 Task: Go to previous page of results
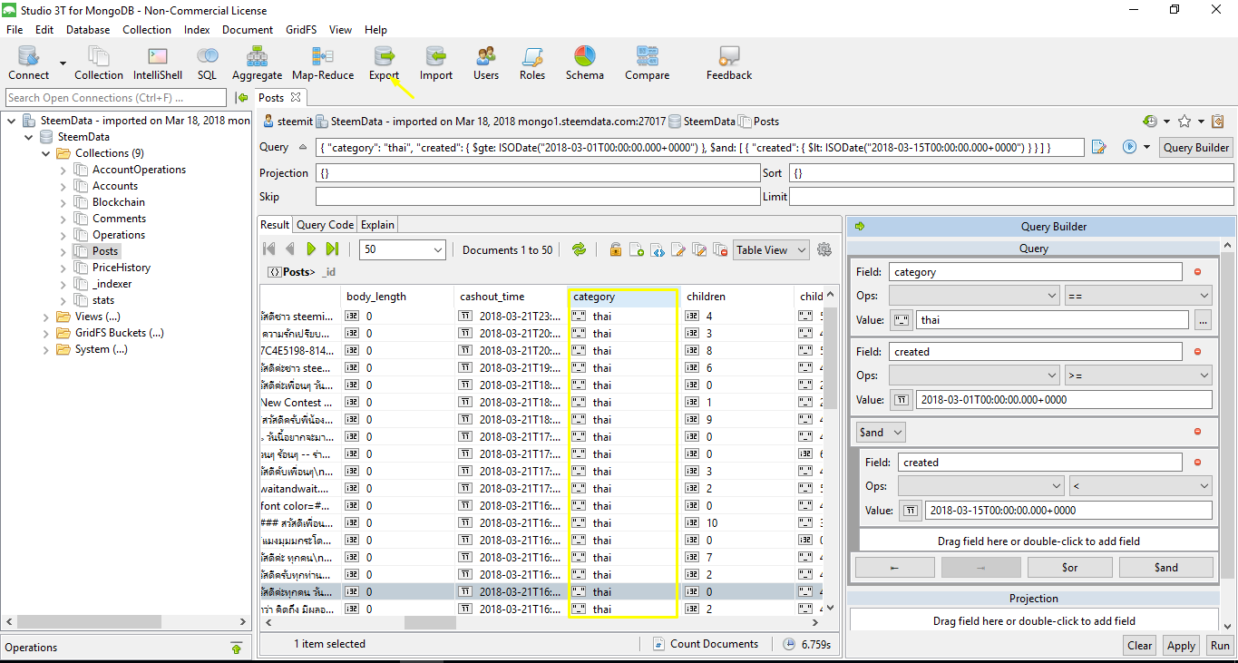pyautogui.click(x=290, y=249)
